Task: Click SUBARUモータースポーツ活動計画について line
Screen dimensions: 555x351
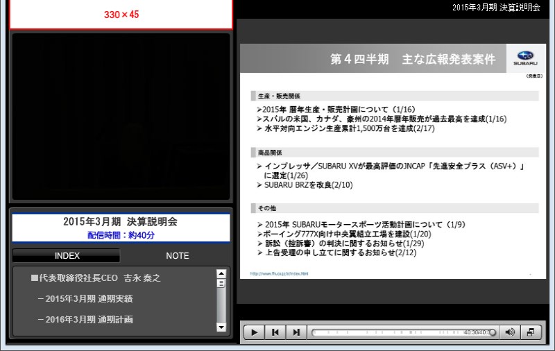Action: point(361,225)
